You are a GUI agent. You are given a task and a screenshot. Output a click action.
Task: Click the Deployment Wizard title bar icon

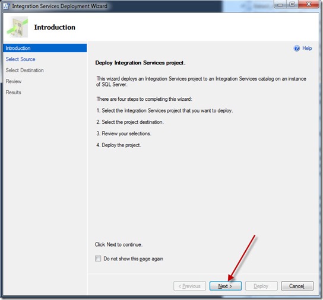6,6
